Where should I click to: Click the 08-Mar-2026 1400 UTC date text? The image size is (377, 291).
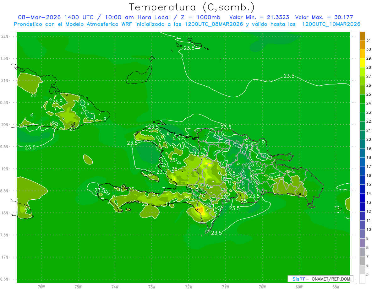coord(56,17)
